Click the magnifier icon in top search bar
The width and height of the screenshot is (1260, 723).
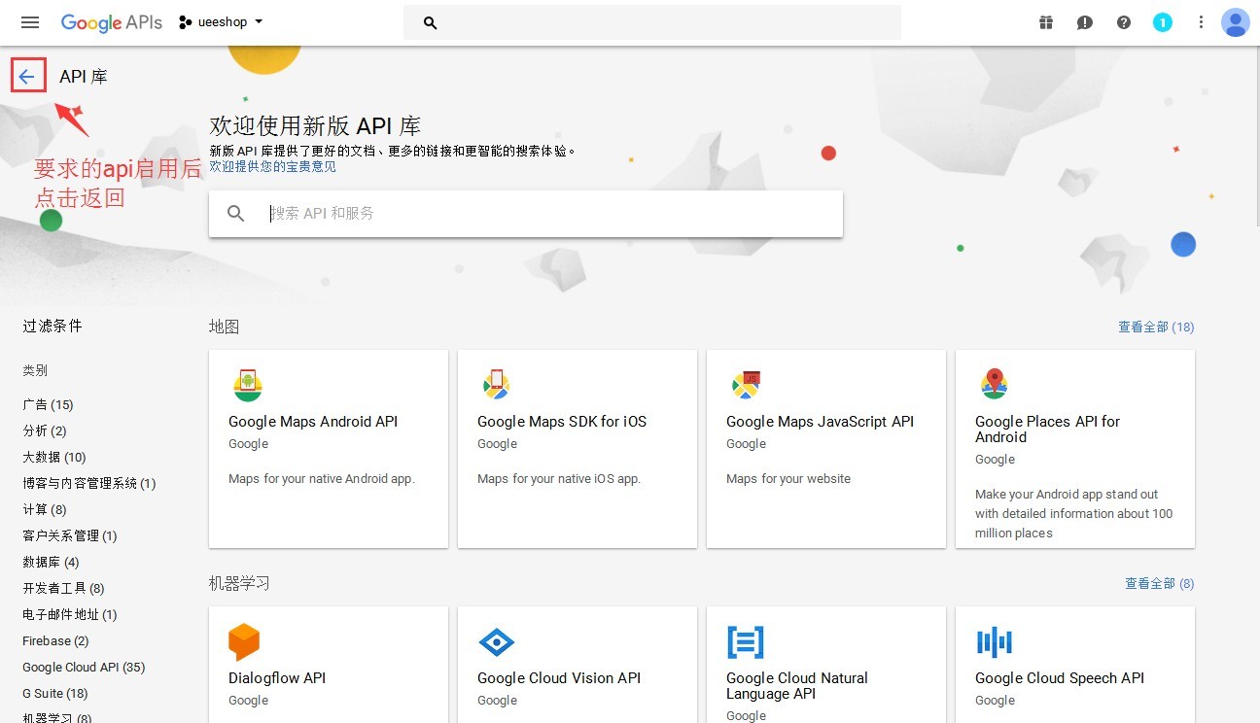(x=431, y=22)
